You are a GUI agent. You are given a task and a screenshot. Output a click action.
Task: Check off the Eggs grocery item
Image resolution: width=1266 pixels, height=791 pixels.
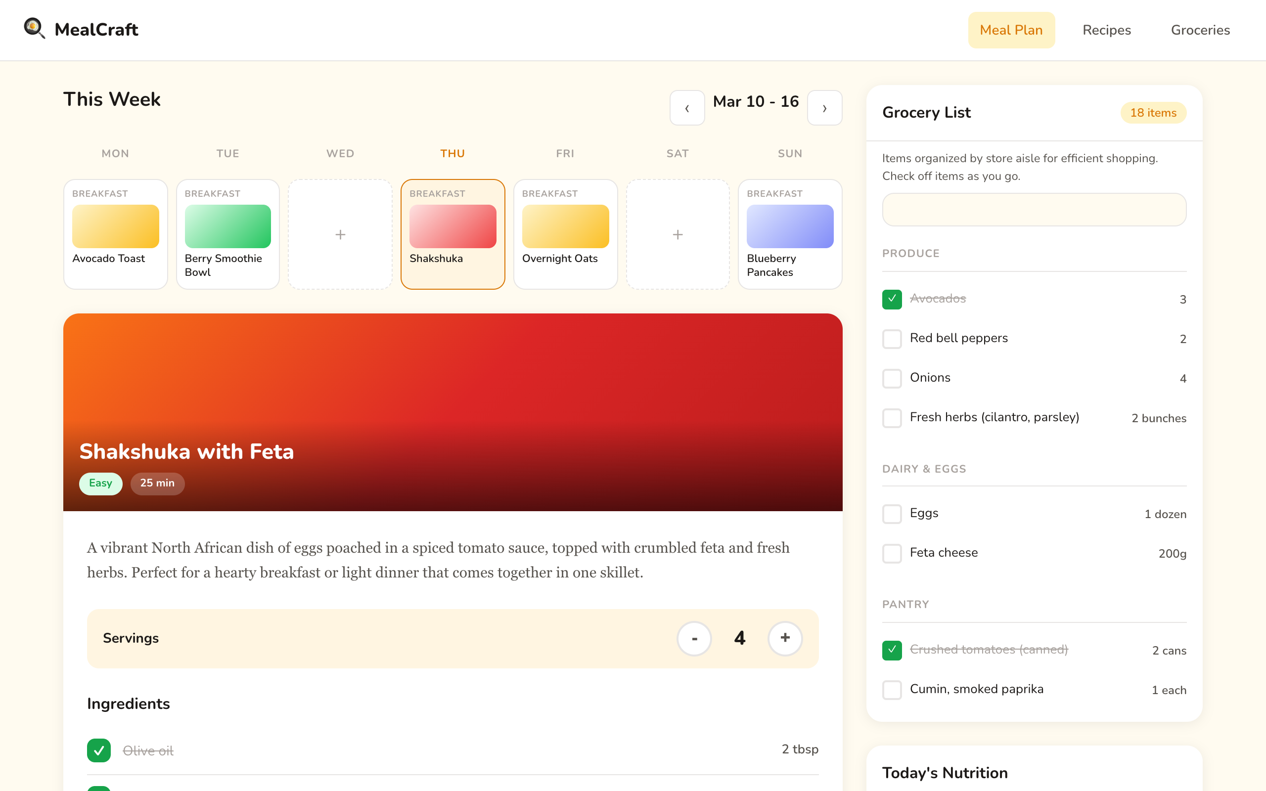pos(892,514)
